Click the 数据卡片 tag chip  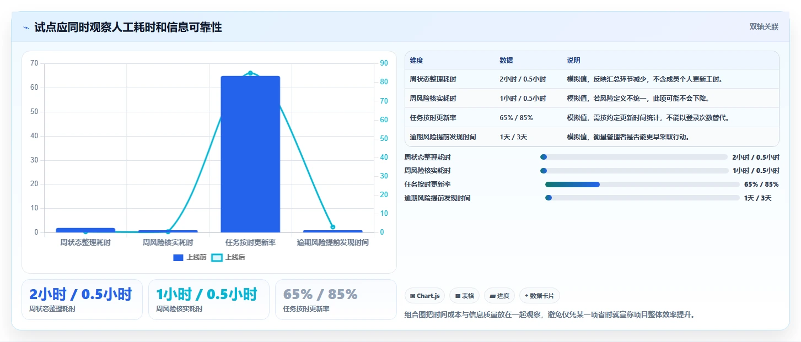click(539, 296)
